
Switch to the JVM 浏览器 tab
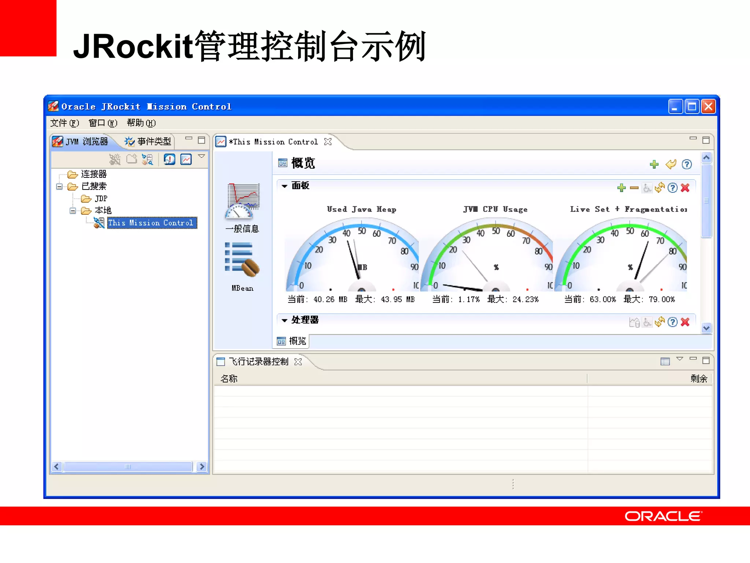(81, 141)
